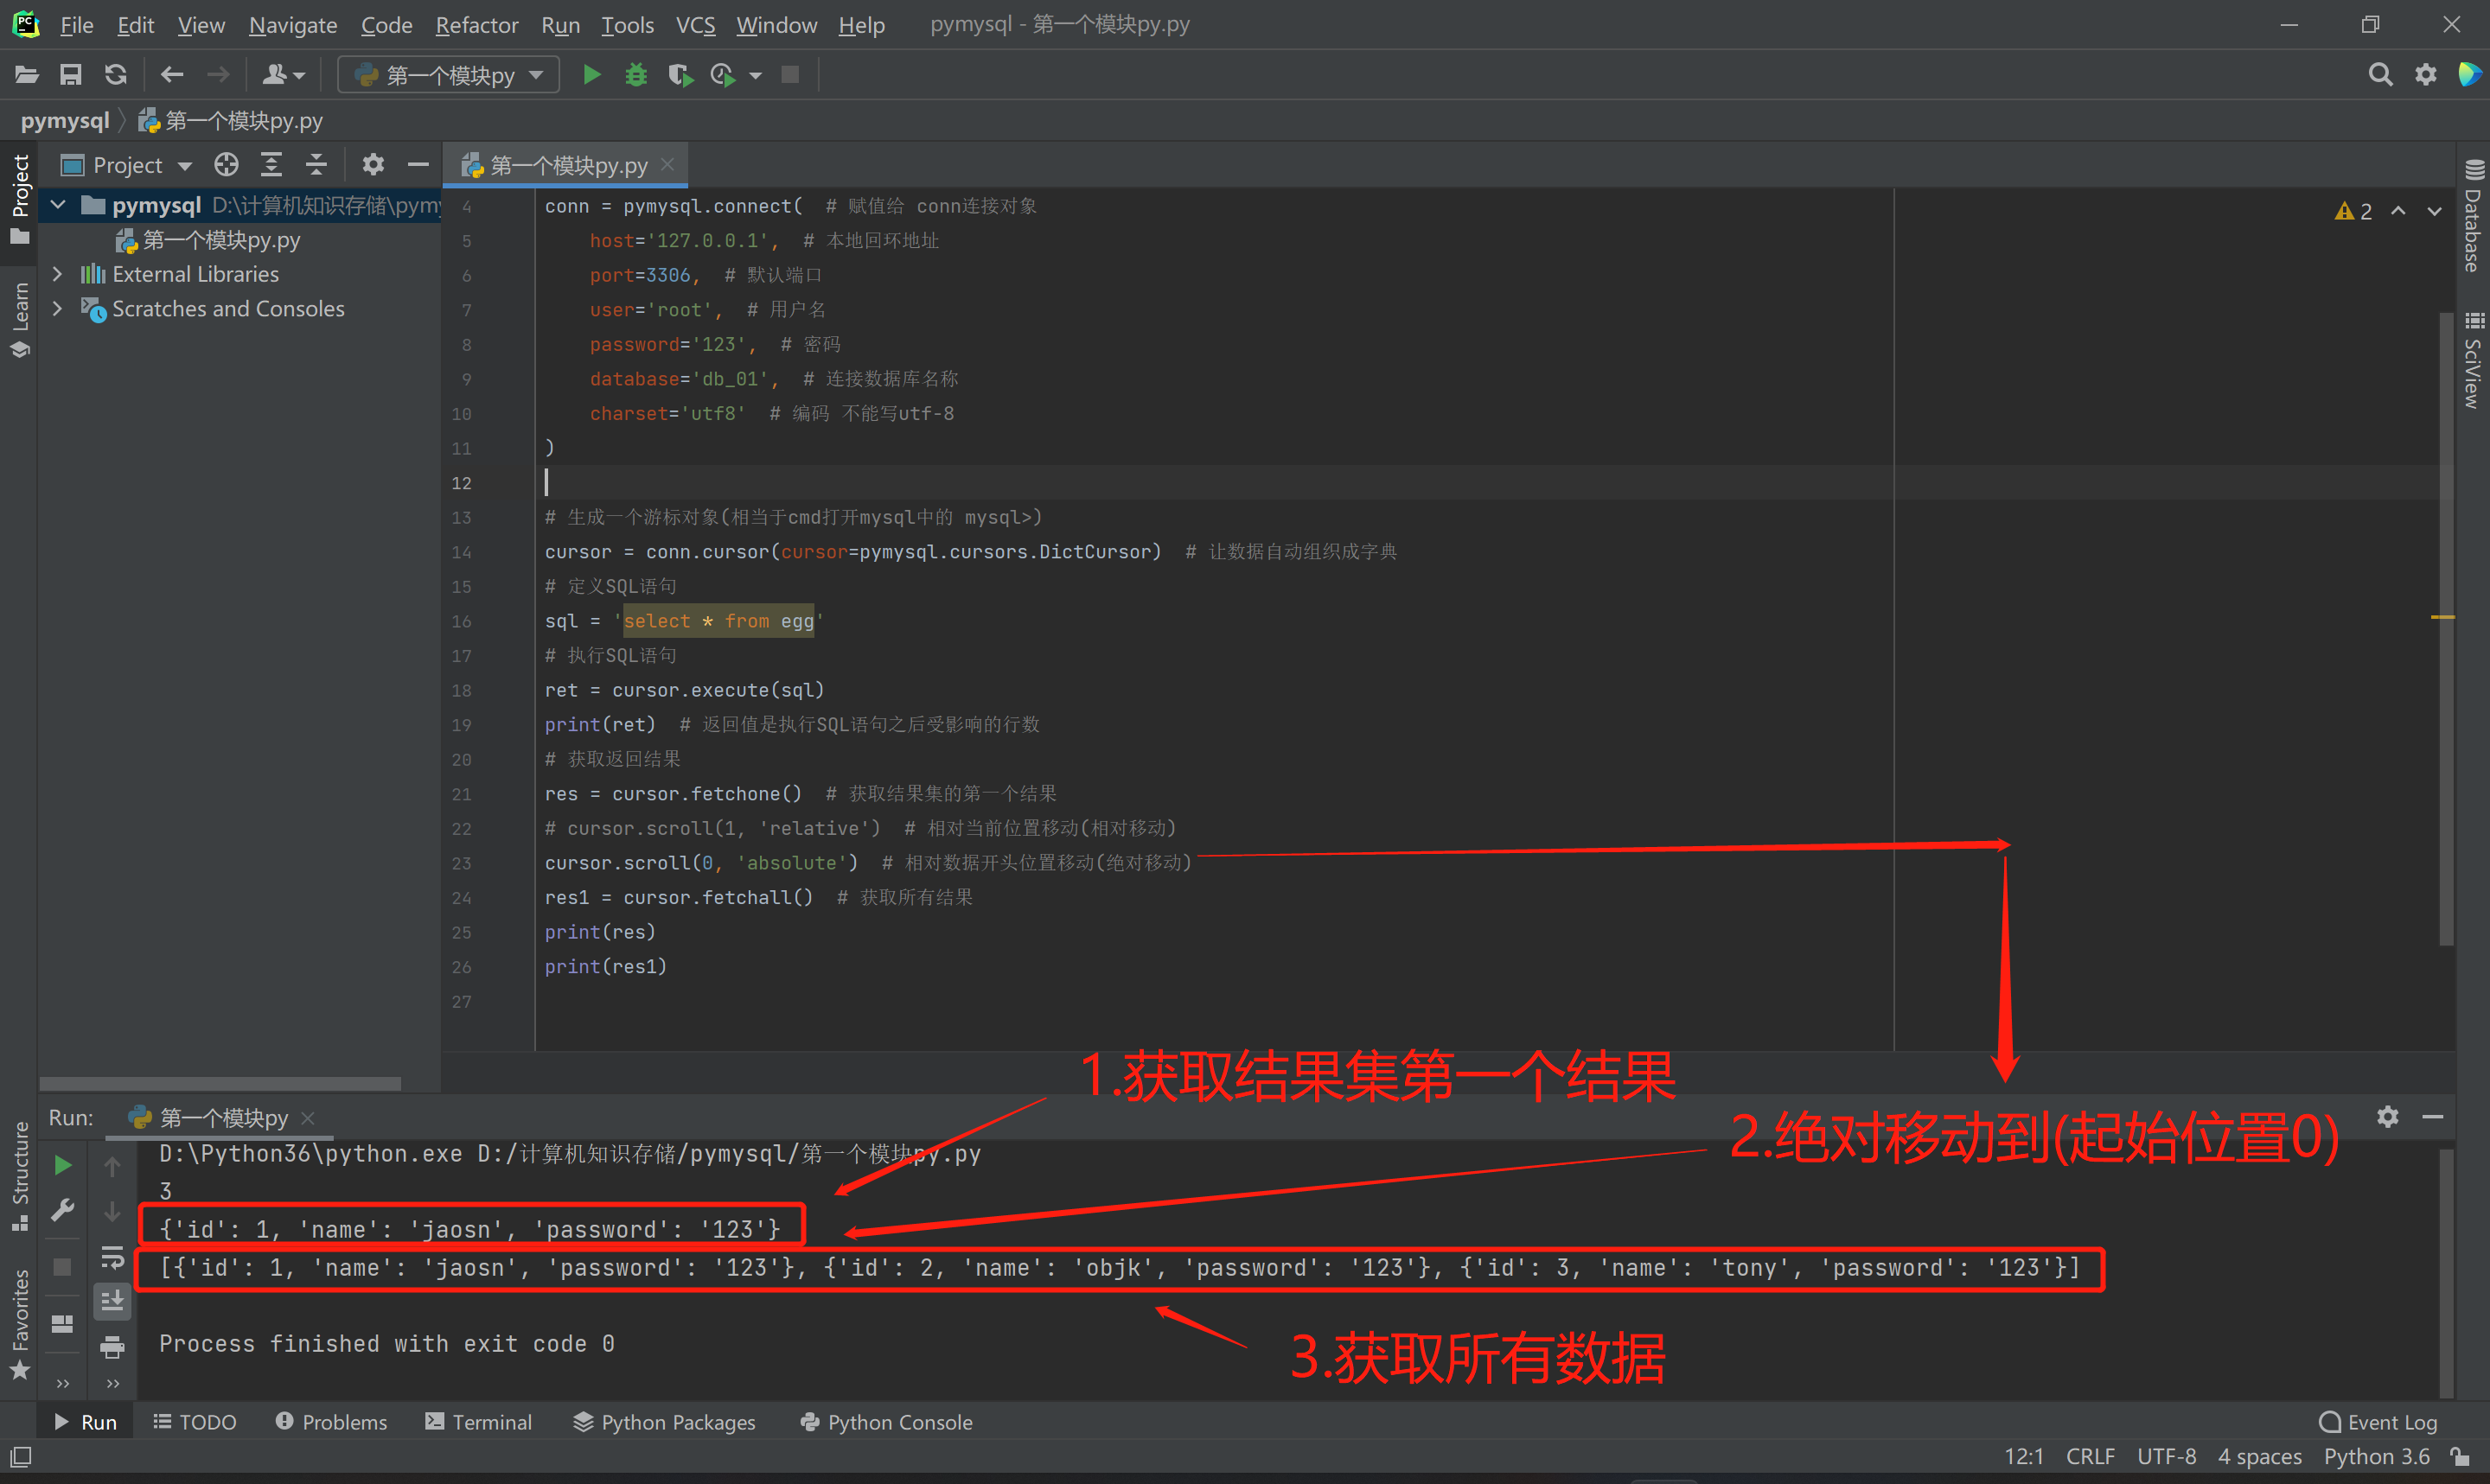Select opened file locate target icon
Screen dimensions: 2490x1484
click(x=226, y=165)
